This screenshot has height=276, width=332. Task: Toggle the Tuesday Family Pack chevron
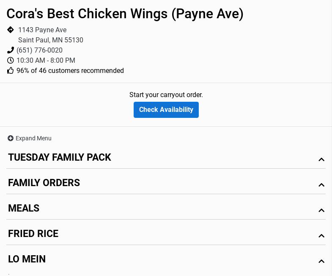pos(321,159)
